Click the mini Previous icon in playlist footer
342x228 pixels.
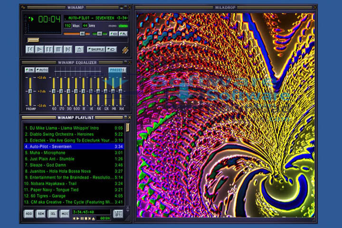pos(74,218)
